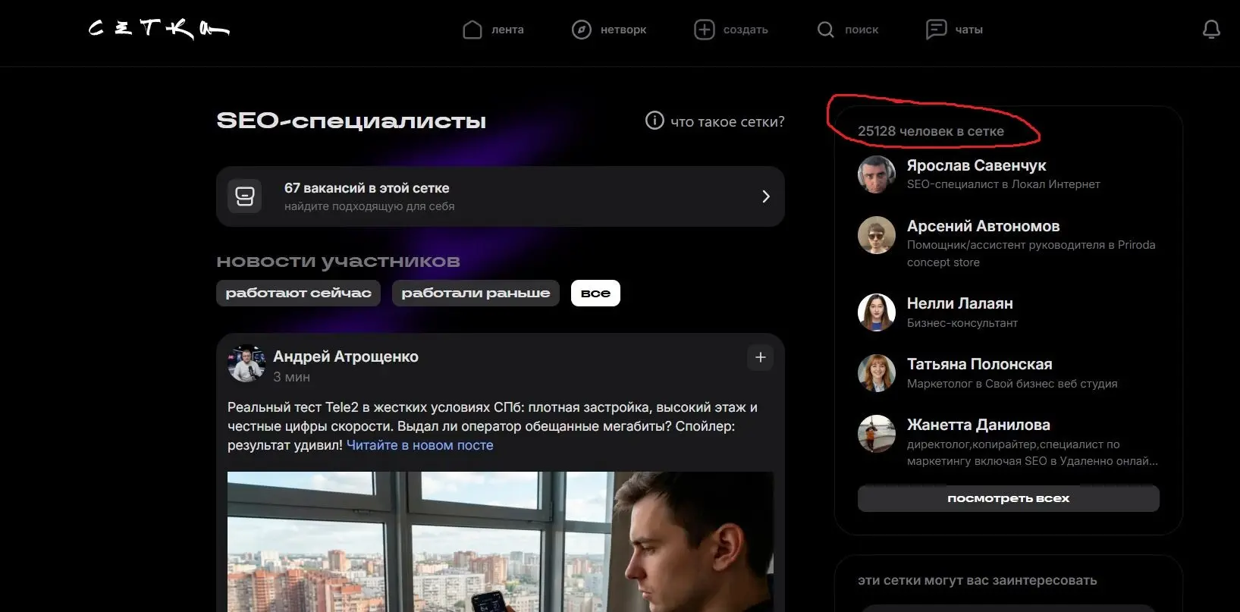Filter posts by 'работают сейчас'
The image size is (1240, 612).
tap(299, 293)
